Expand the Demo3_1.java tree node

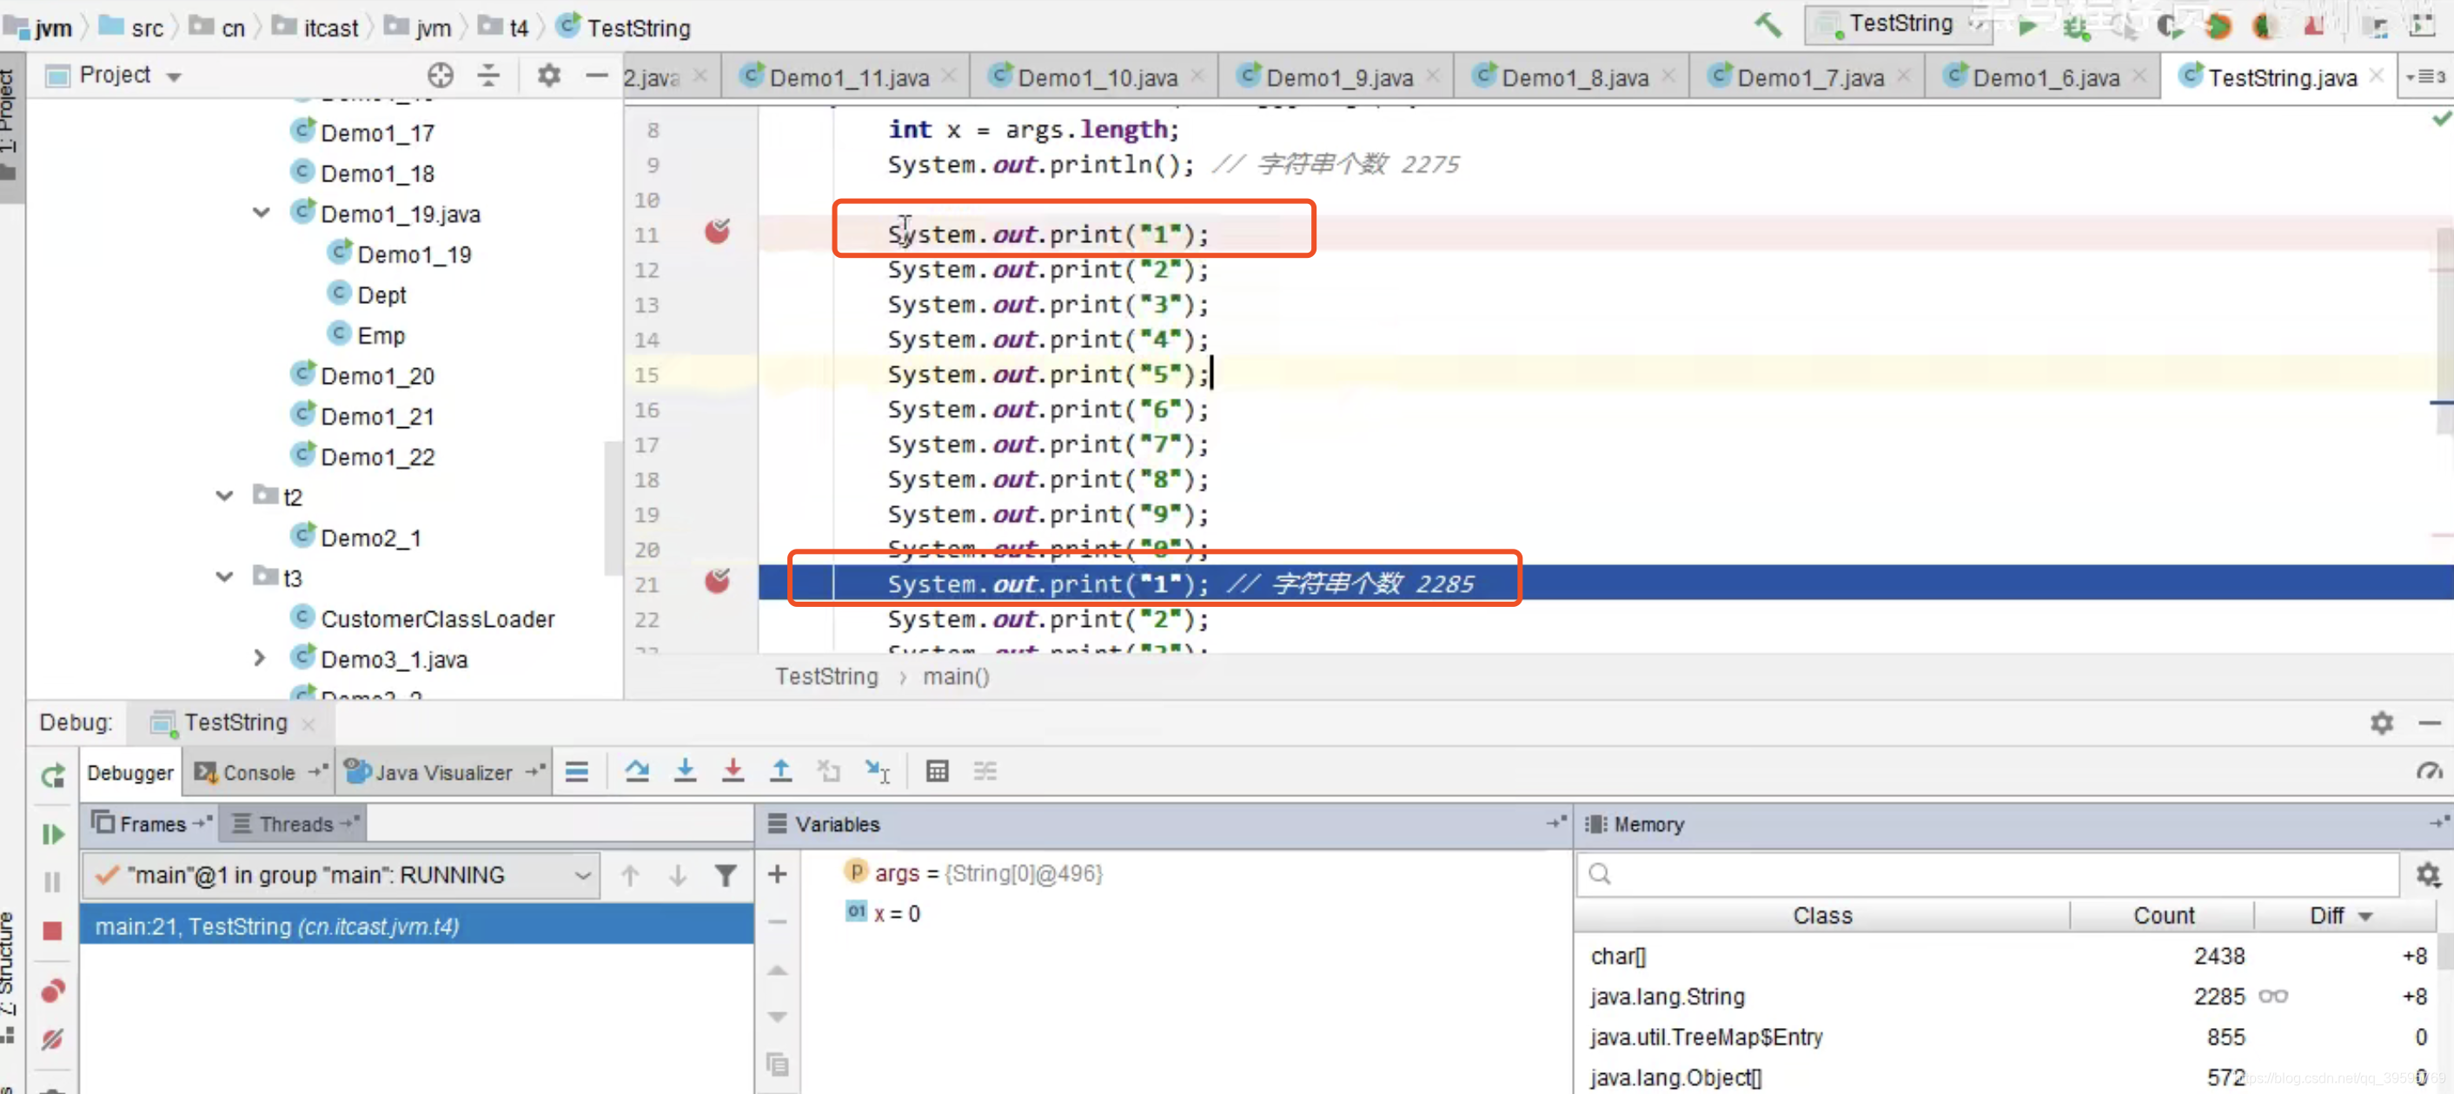[x=260, y=658]
